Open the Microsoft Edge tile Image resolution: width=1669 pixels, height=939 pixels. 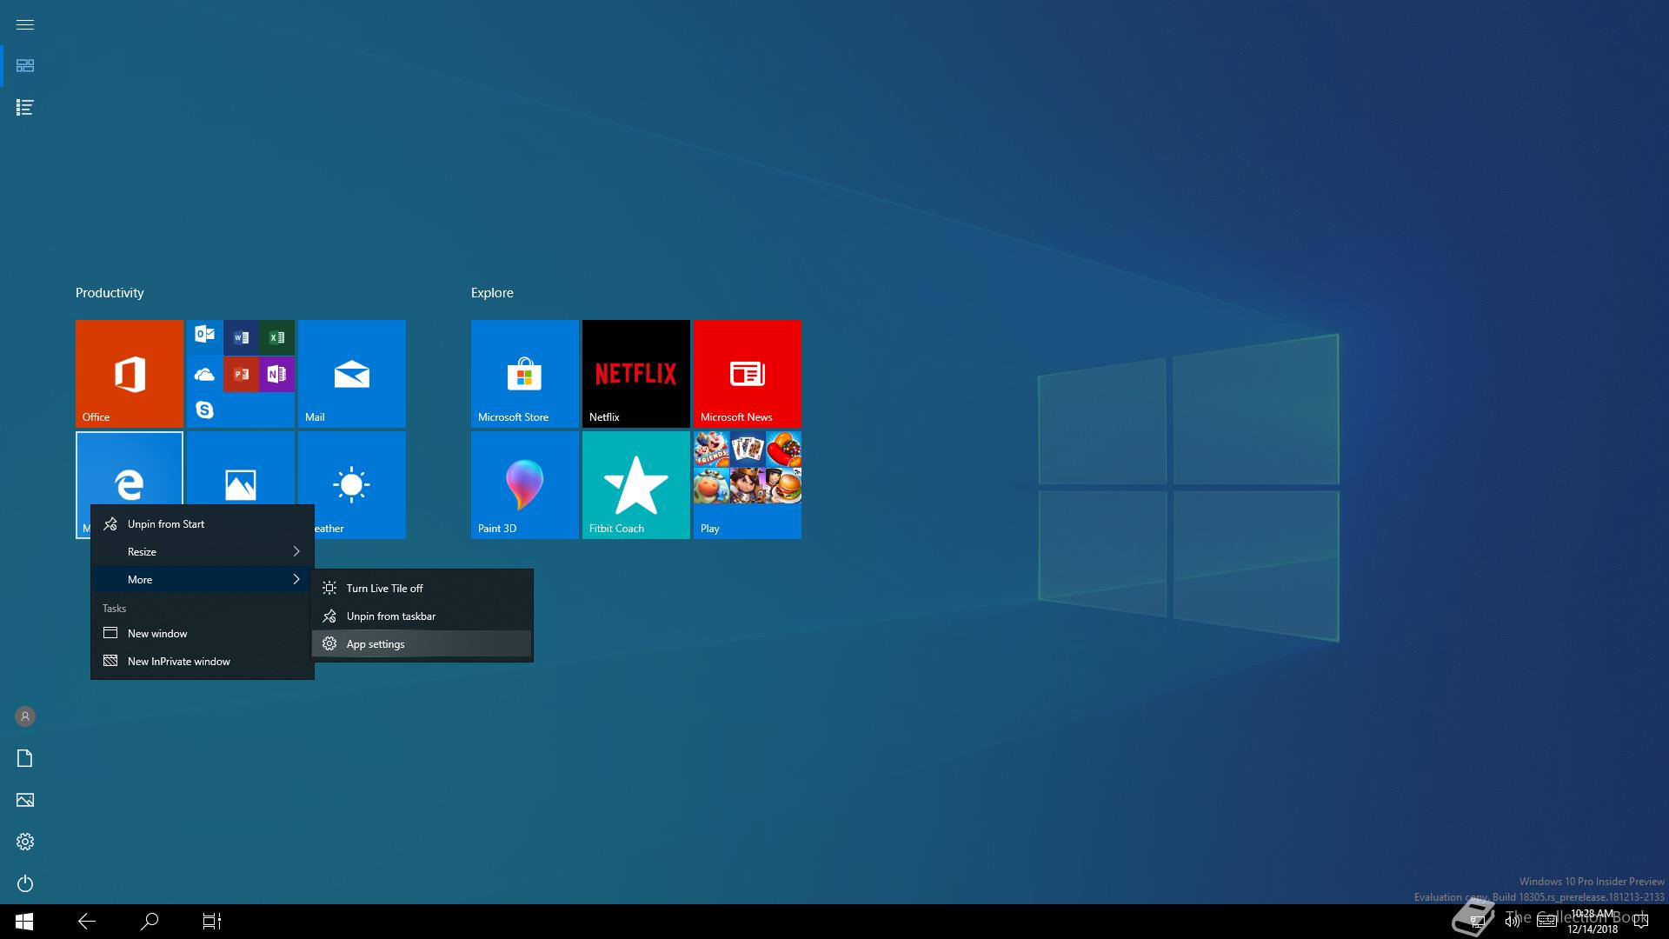pyautogui.click(x=130, y=469)
